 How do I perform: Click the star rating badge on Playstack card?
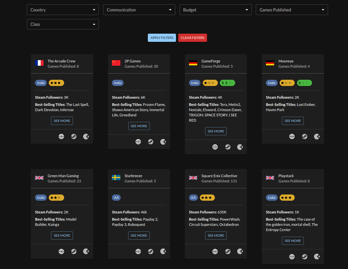pos(287,198)
